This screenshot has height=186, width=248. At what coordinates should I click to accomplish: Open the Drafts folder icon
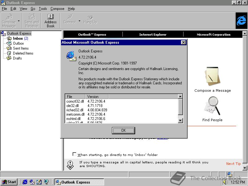point(9,58)
